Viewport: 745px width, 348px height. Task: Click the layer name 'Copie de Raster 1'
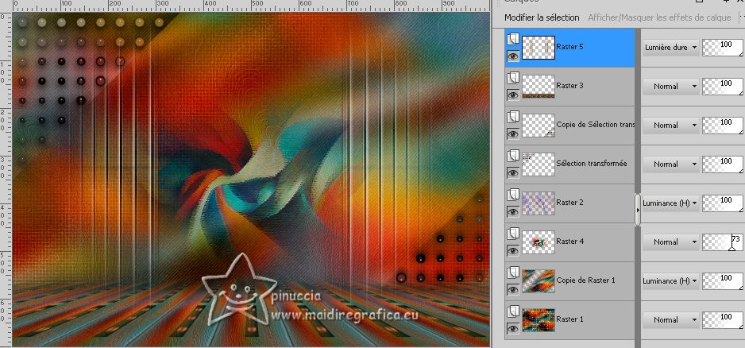(x=586, y=280)
